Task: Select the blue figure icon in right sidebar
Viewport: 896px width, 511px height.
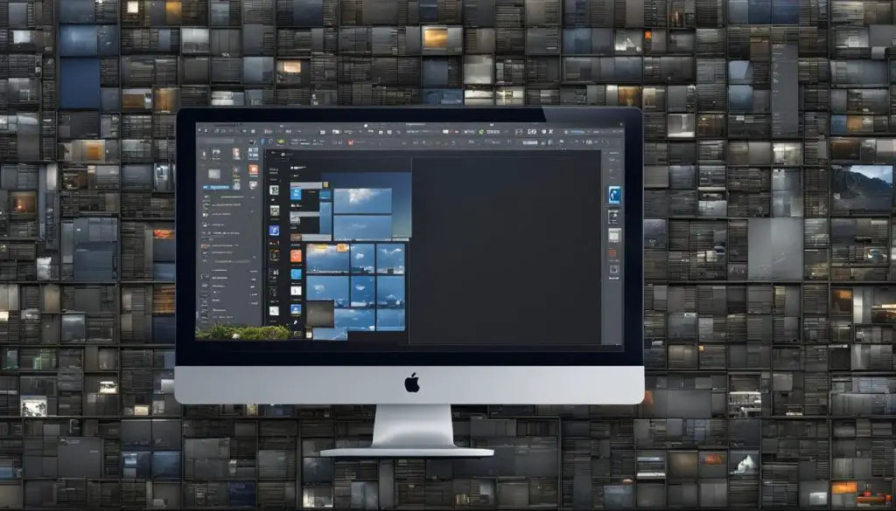Action: [x=614, y=195]
